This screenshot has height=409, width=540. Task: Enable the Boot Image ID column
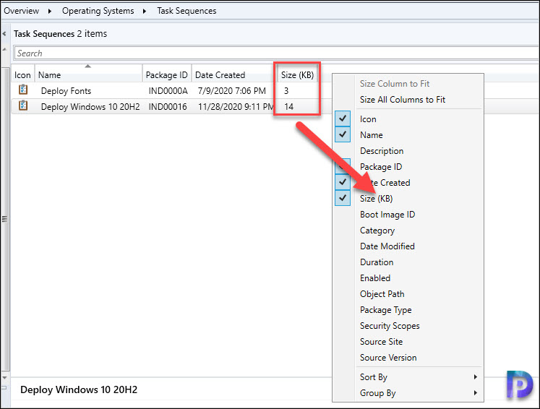[x=387, y=215]
